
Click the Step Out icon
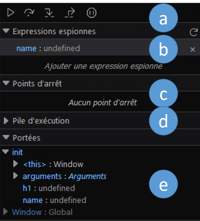tap(70, 13)
